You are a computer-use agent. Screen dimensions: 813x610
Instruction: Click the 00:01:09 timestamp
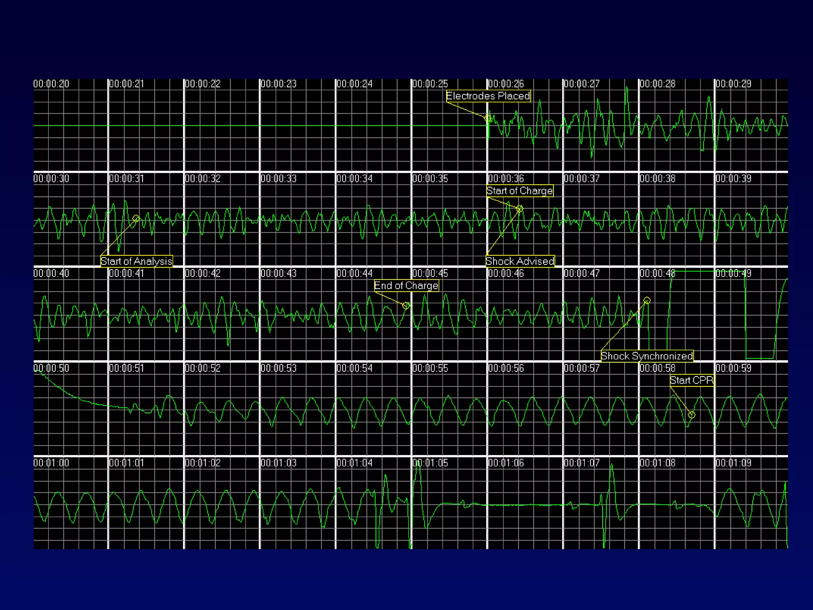733,463
